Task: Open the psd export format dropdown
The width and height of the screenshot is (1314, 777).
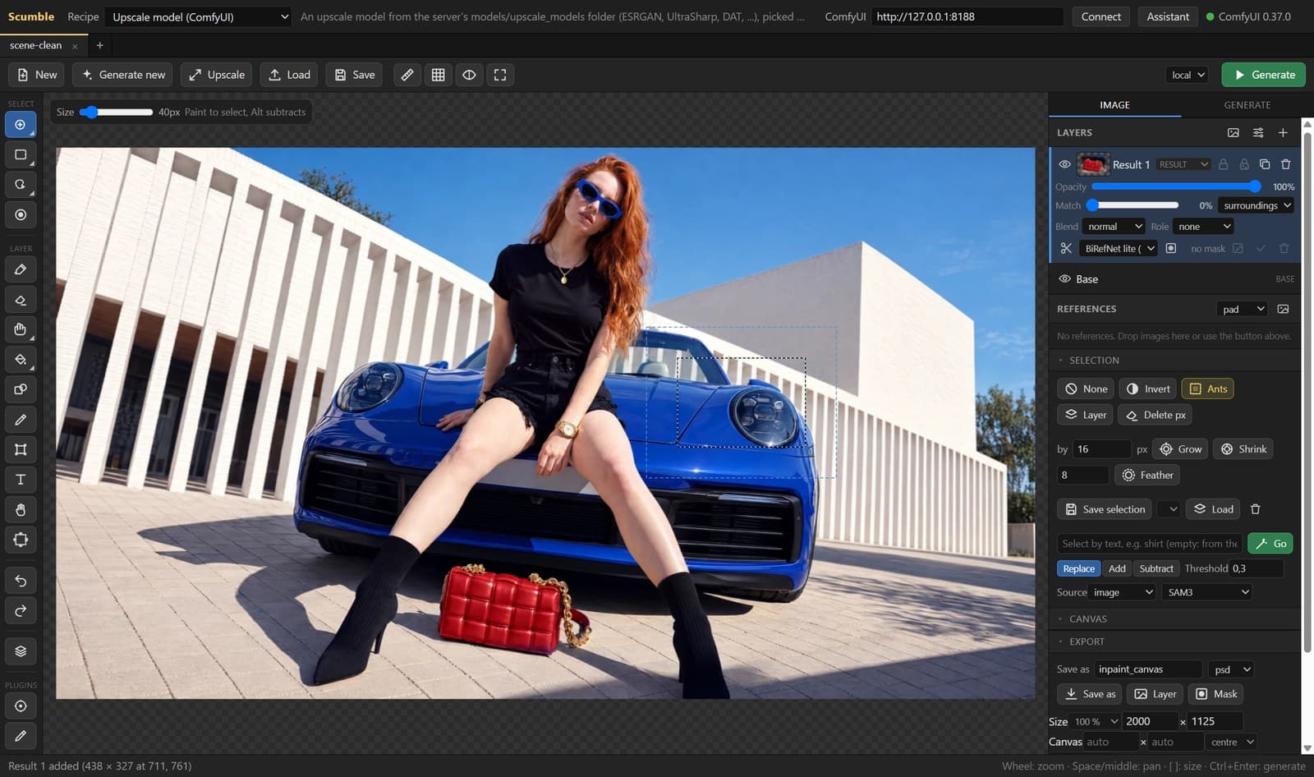Action: pos(1231,669)
